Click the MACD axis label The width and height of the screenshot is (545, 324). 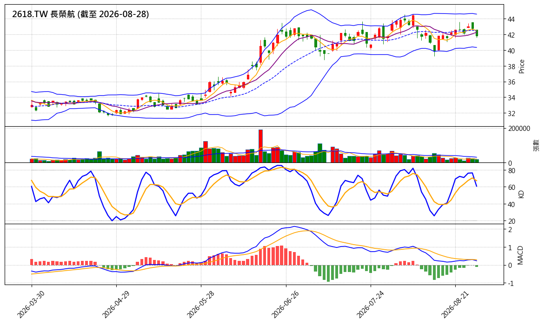coord(520,255)
